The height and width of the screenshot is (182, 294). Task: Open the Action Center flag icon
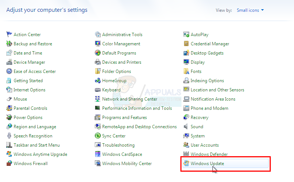(x=9, y=35)
